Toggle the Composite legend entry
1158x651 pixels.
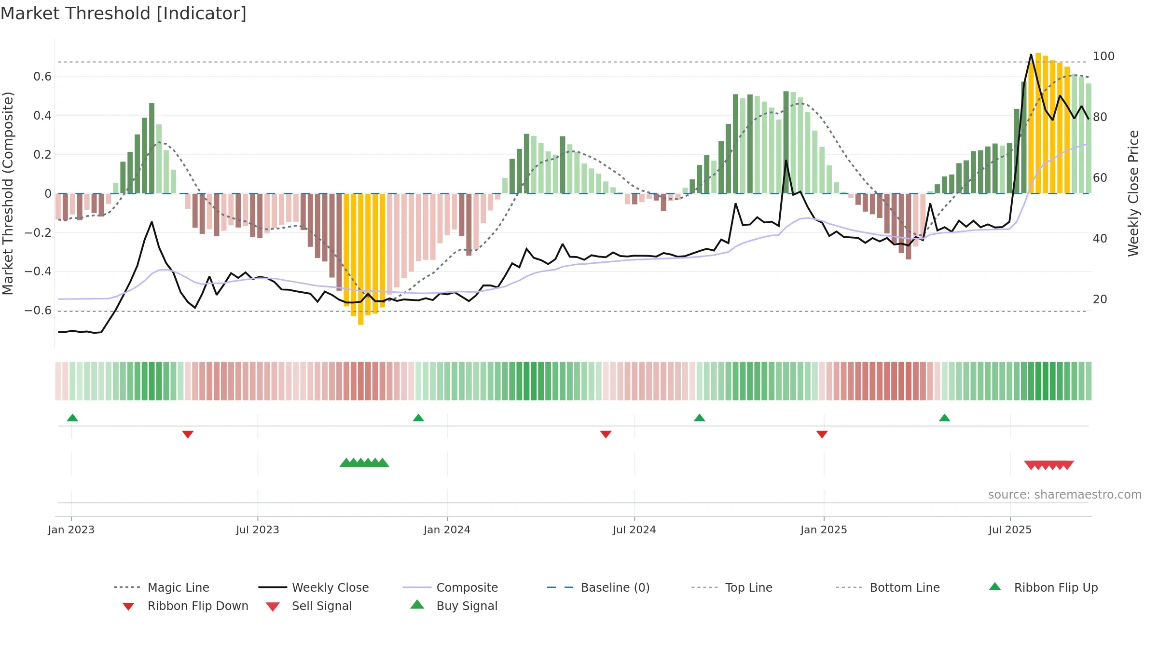[x=450, y=587]
